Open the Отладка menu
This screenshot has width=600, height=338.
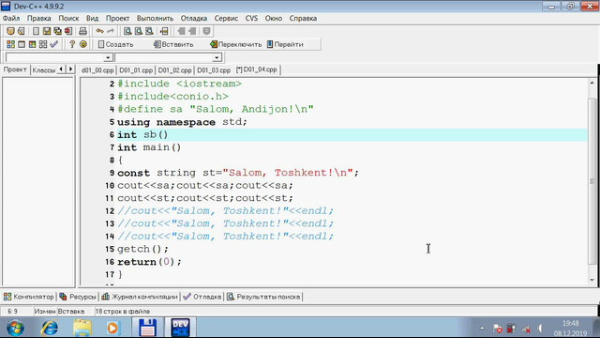point(194,18)
